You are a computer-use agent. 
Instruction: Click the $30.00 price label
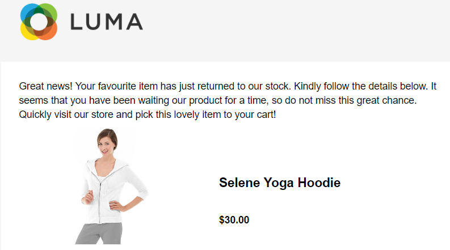click(234, 220)
